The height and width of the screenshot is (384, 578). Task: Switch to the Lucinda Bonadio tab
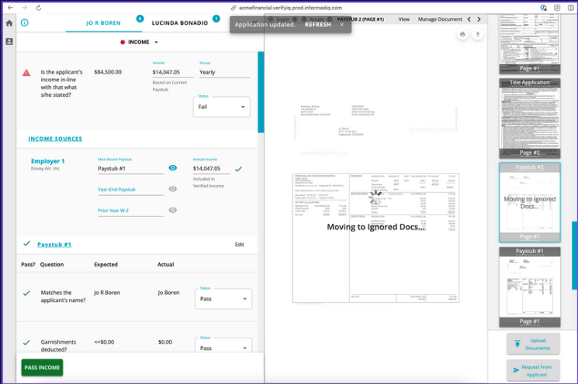tap(180, 23)
